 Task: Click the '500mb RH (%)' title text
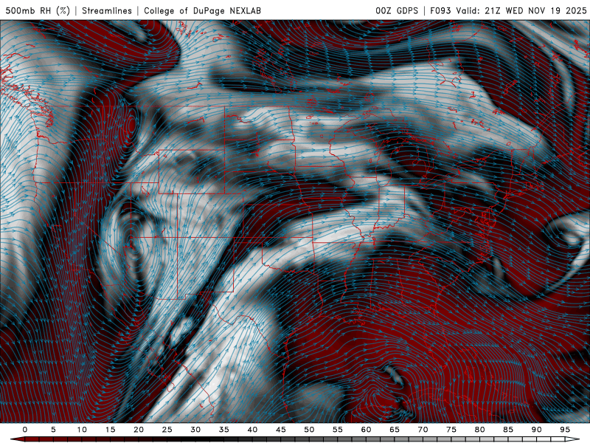[x=38, y=10]
